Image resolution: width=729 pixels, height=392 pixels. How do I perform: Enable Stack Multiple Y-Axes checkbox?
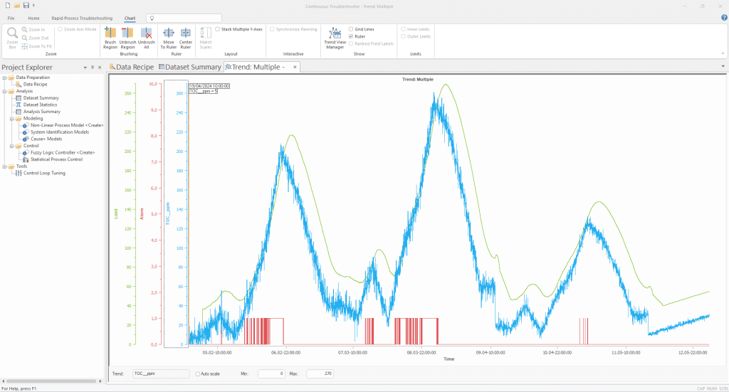[218, 29]
